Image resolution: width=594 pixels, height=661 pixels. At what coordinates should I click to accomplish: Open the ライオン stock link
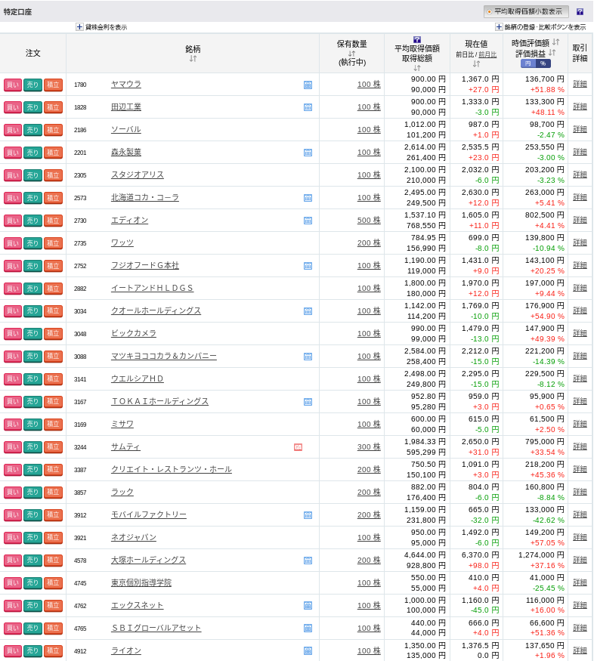(x=126, y=651)
